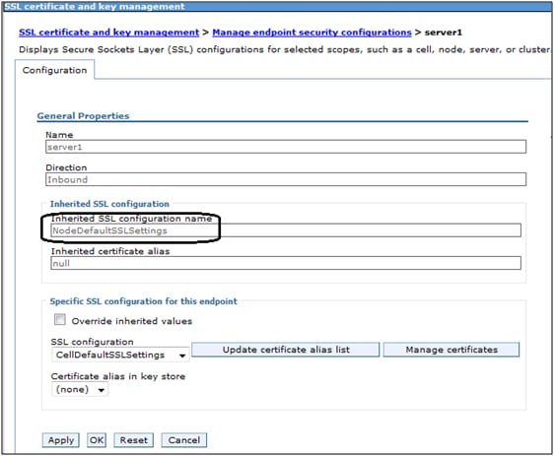Select the Inherited SSL configuration name field
This screenshot has height=456, width=555.
[286, 230]
